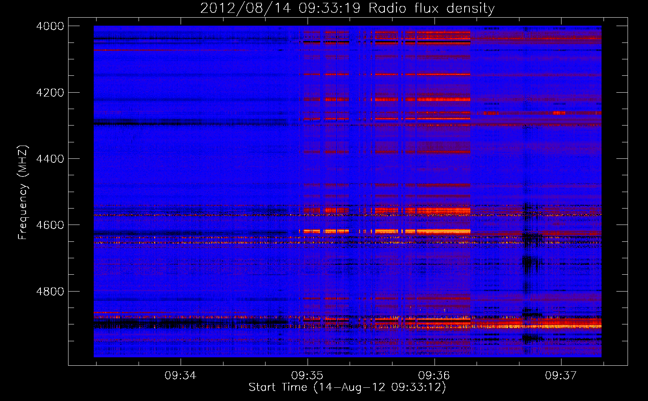Click the plot title '2012/08/14 09:33:19 Radio flux density'
648x401 pixels.
click(347, 8)
